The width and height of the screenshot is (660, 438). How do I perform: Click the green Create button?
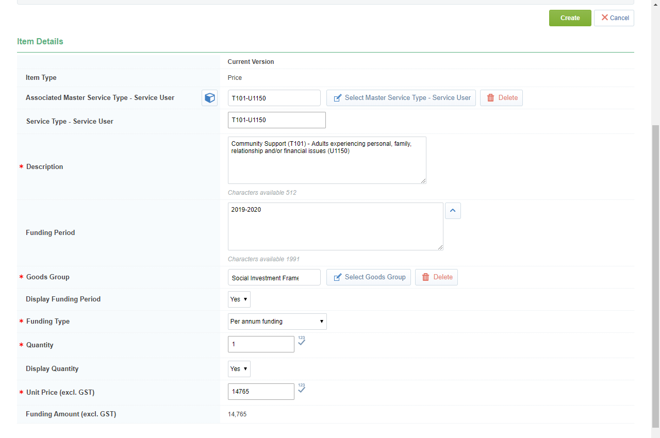(x=570, y=18)
